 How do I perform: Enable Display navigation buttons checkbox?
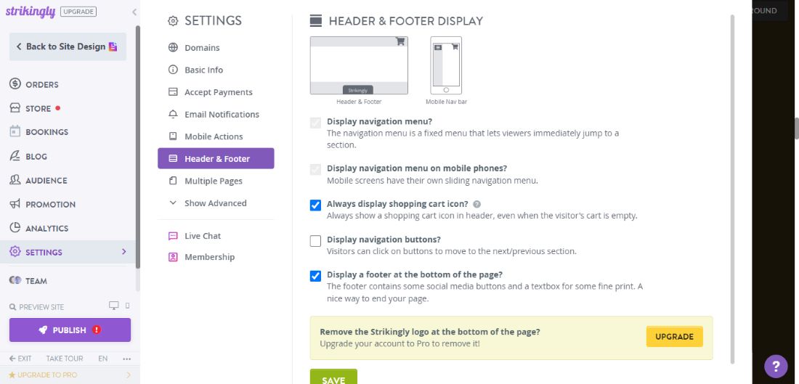315,241
